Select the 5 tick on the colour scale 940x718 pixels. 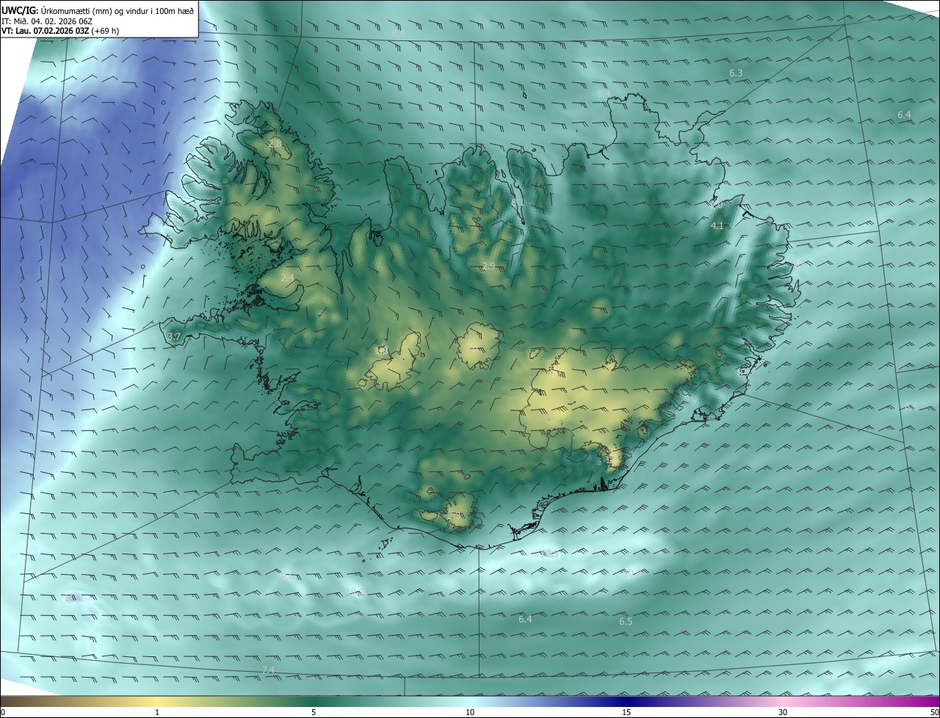point(314,713)
